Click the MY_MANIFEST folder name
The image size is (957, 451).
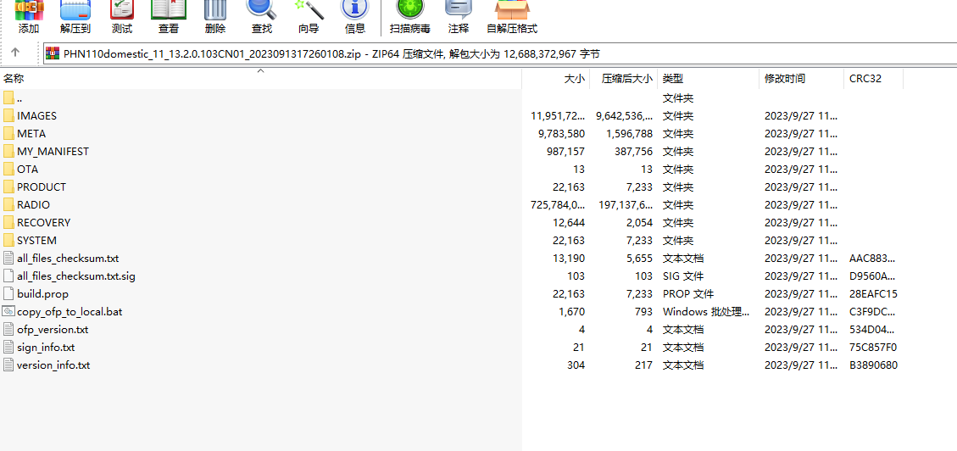(53, 152)
